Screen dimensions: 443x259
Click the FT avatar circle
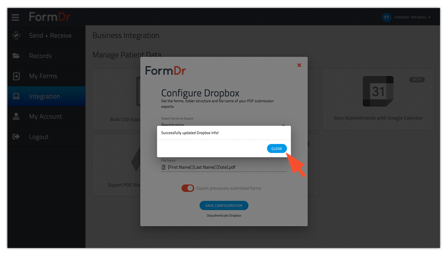pos(386,17)
